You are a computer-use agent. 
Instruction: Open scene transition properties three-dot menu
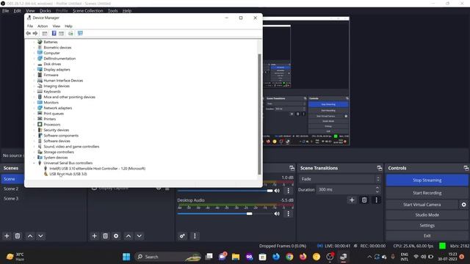click(x=376, y=200)
